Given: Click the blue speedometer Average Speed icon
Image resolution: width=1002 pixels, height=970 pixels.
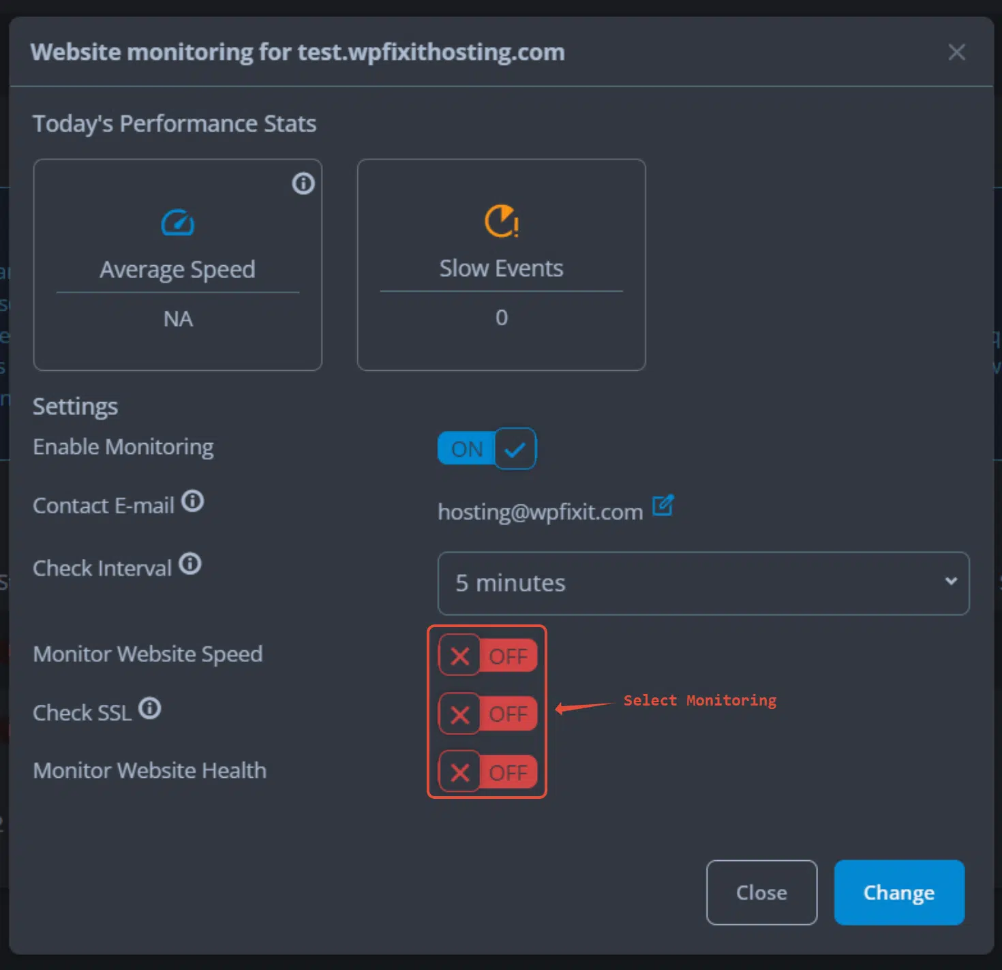Looking at the screenshot, I should tap(178, 223).
